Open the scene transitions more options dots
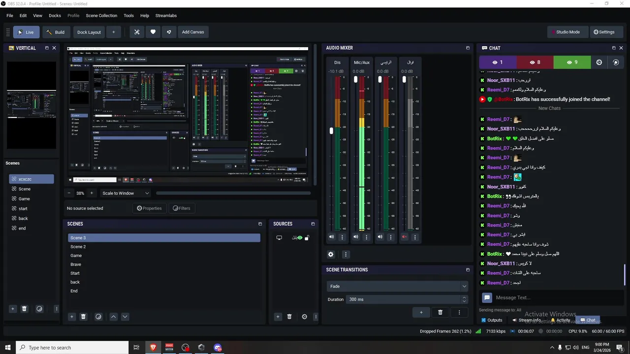Viewport: 630px width, 354px height. tap(459, 312)
